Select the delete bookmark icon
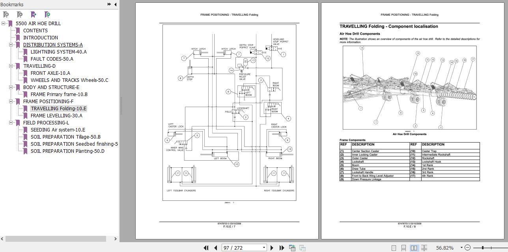Screen dimensions: 508x252 click(x=6, y=14)
